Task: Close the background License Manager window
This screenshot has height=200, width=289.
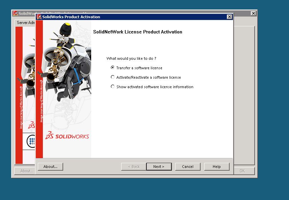Action: 253,14
